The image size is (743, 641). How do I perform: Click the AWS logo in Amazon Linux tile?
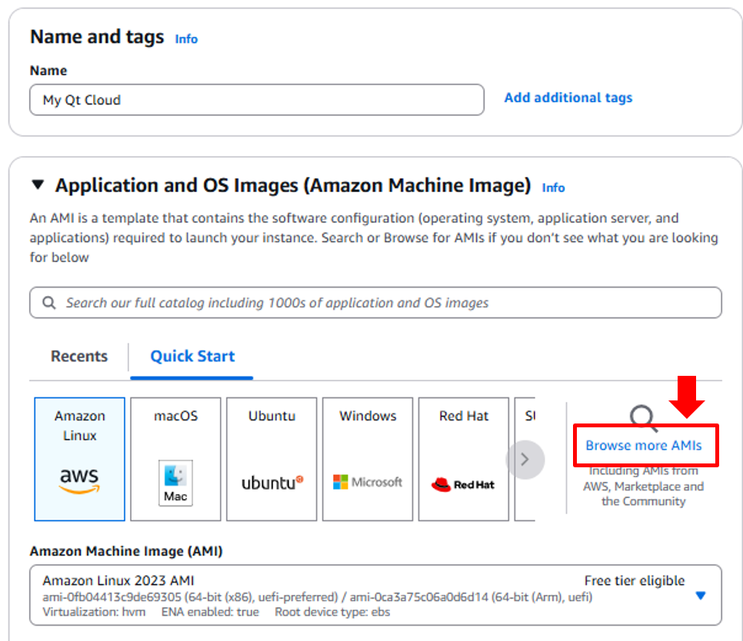tap(79, 481)
